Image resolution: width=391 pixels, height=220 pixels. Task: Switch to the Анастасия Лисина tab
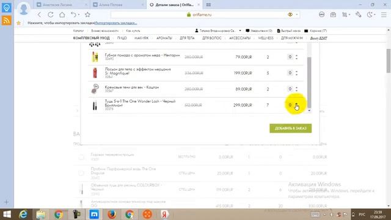tap(61, 5)
